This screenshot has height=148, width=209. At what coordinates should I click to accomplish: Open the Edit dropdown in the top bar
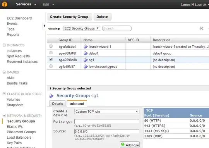tap(48, 4)
